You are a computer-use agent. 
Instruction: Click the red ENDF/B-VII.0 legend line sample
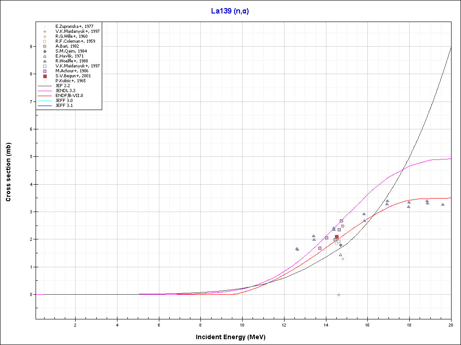[45, 96]
